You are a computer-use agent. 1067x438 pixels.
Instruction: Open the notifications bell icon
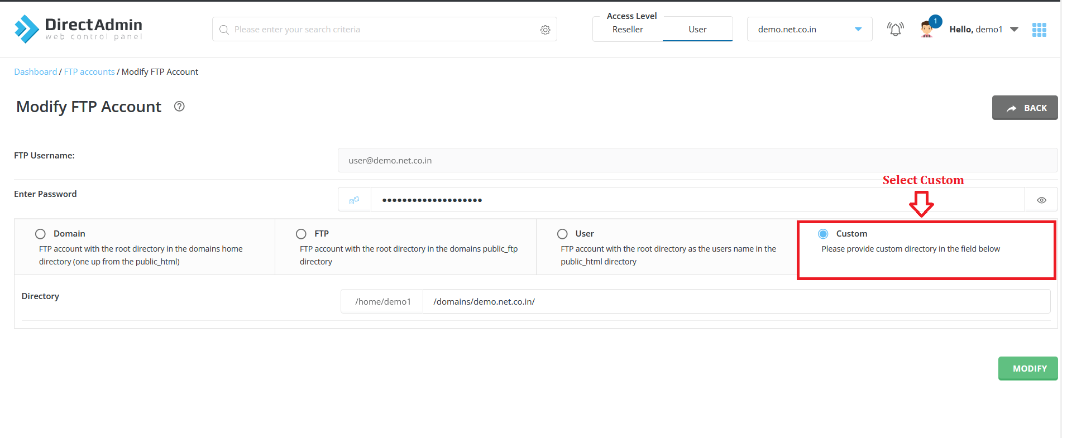pyautogui.click(x=895, y=29)
